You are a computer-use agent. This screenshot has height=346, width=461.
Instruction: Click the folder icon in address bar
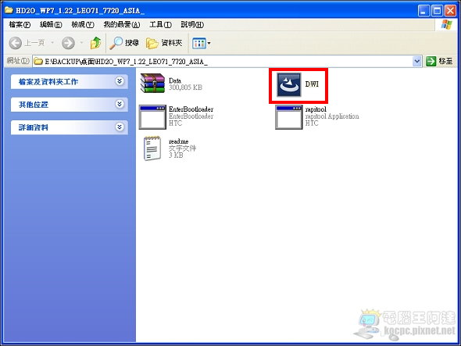pos(38,61)
